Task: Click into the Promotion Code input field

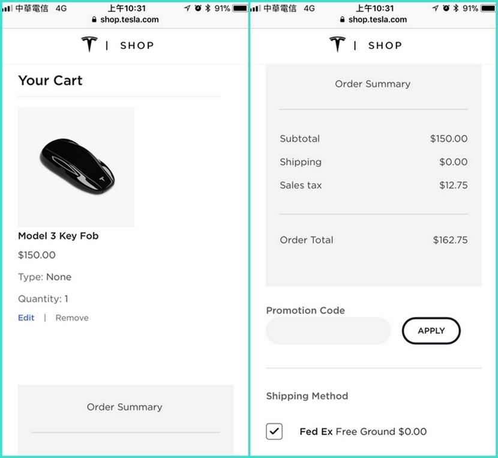Action: [x=328, y=331]
